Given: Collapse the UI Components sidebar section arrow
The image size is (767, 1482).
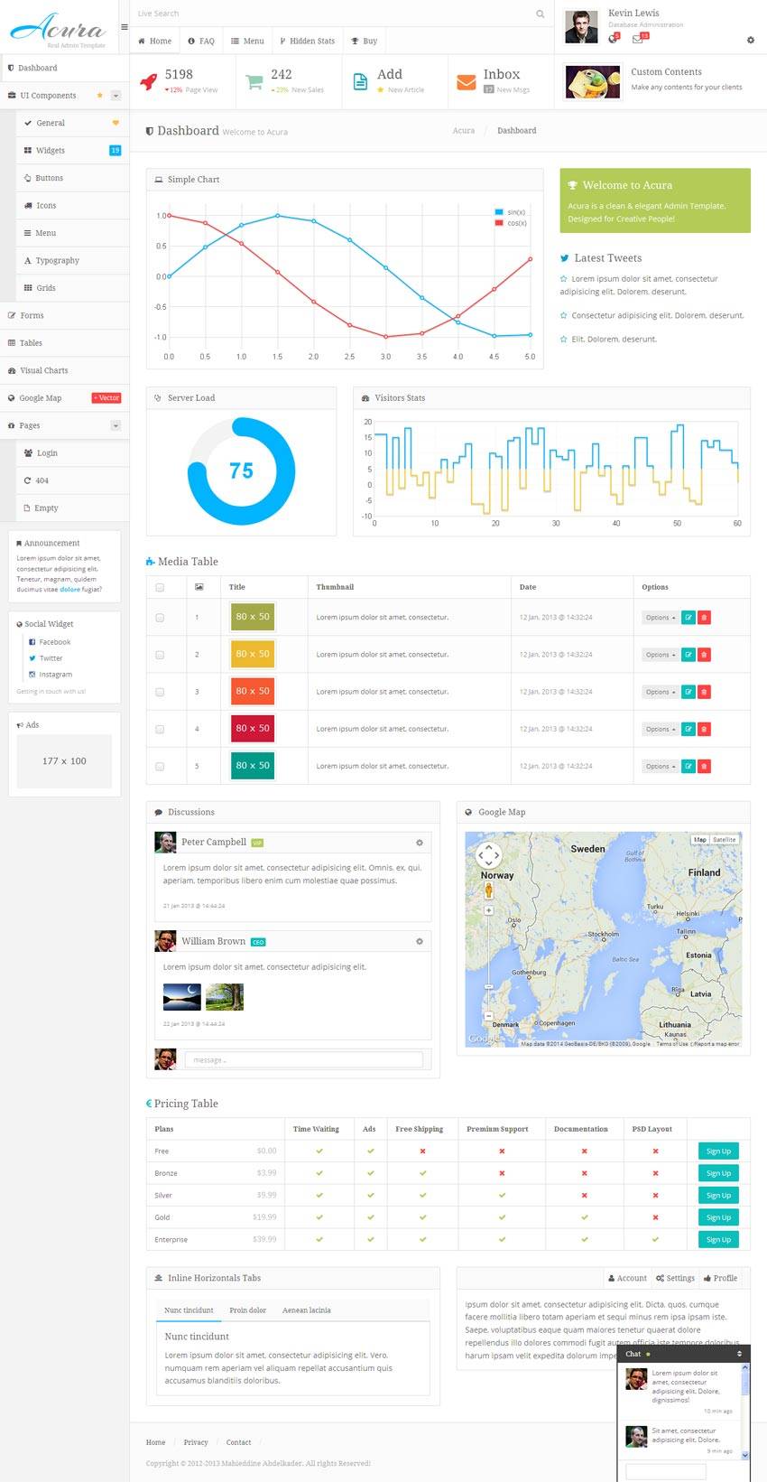Looking at the screenshot, I should coord(116,96).
